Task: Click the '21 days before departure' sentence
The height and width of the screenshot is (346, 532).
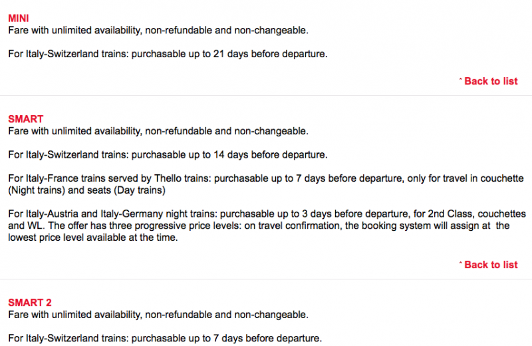Action: point(168,55)
